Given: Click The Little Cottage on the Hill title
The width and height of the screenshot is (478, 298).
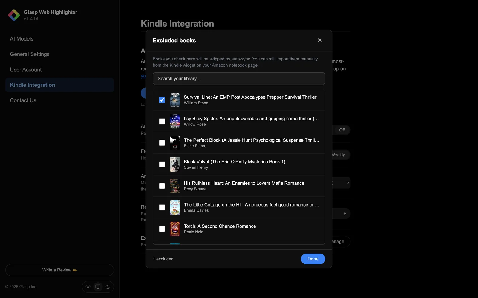Looking at the screenshot, I should point(252,205).
